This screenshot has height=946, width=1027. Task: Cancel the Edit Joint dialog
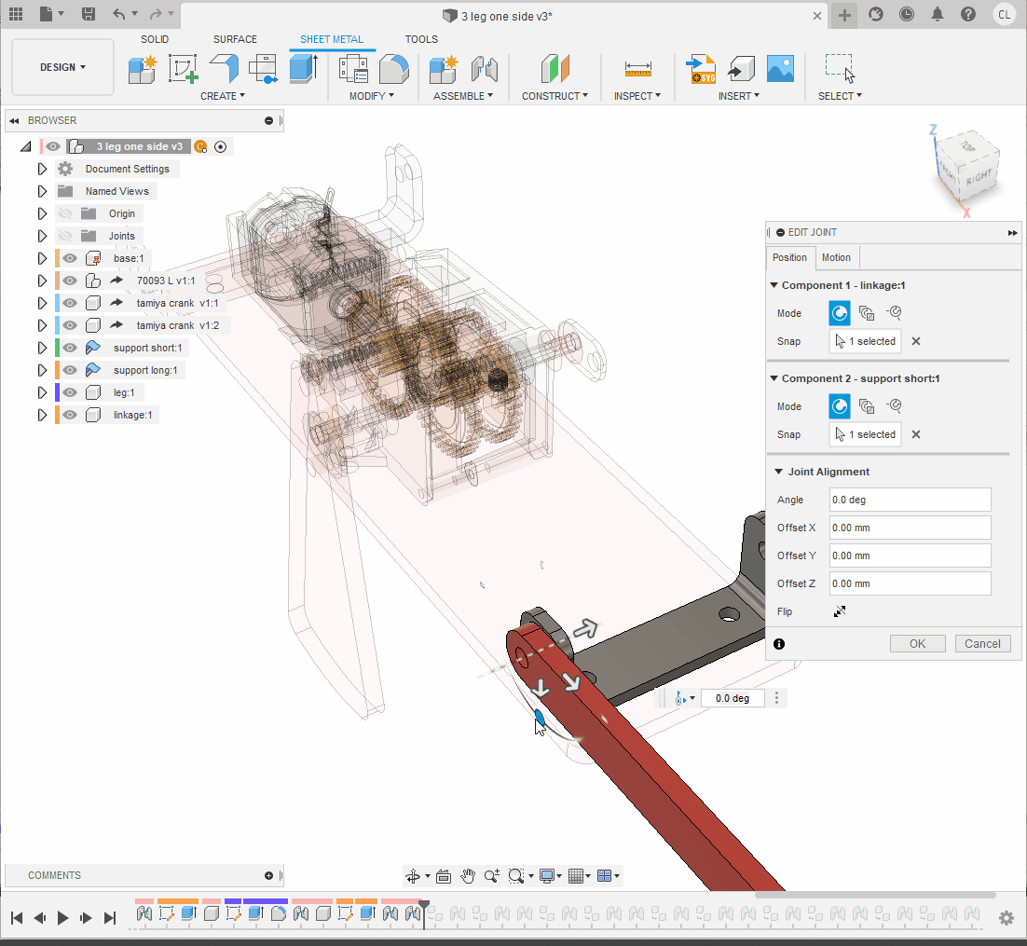tap(982, 643)
